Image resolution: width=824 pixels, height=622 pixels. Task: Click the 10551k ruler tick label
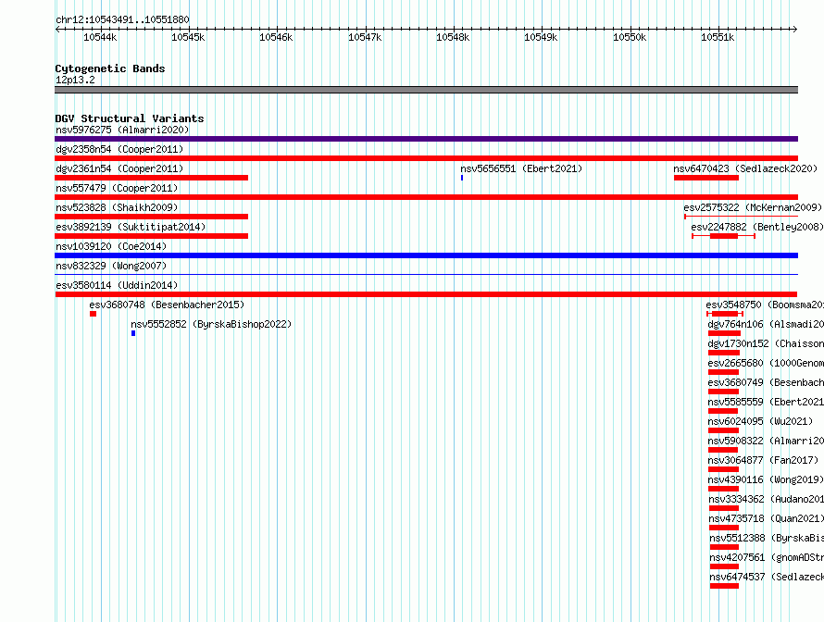pyautogui.click(x=718, y=37)
